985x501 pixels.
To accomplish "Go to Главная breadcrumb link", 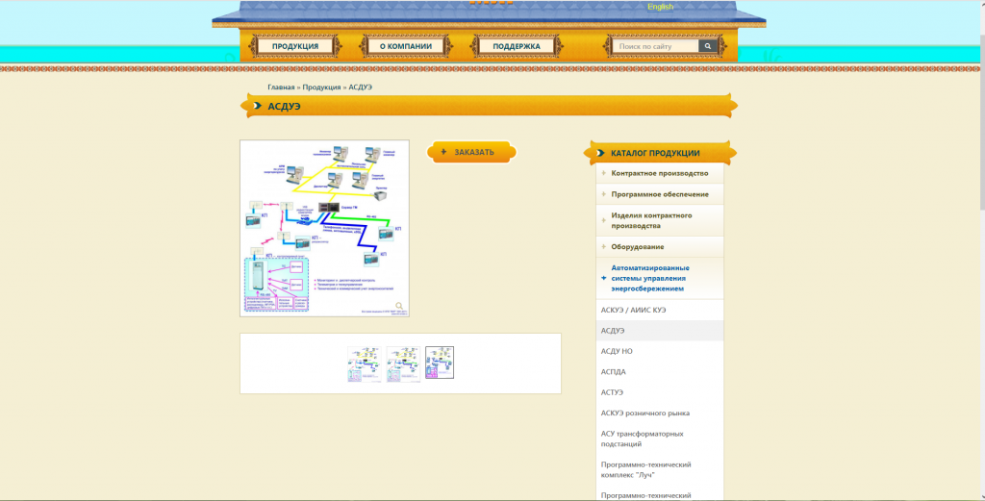I will 281,88.
